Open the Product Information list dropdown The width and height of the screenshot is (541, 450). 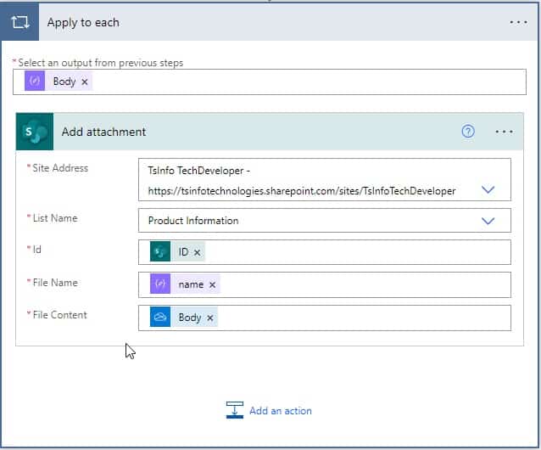324,221
